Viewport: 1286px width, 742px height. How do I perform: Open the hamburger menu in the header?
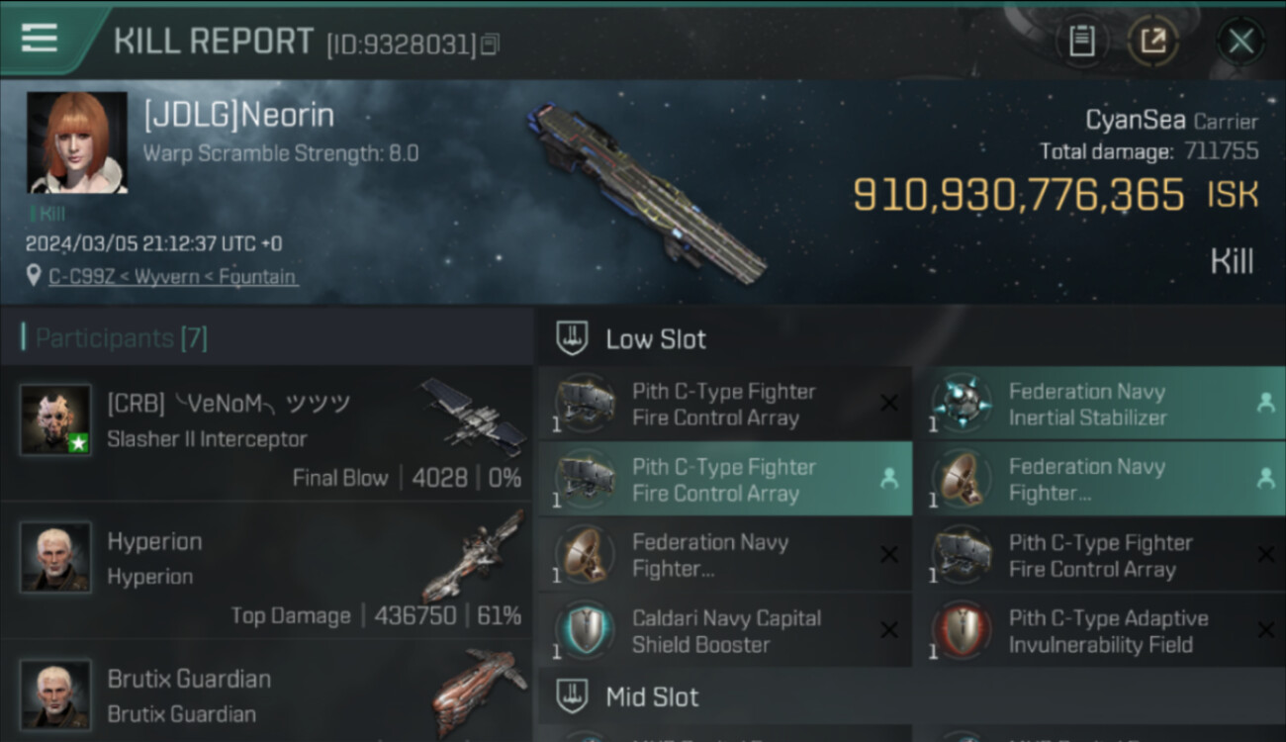[39, 39]
